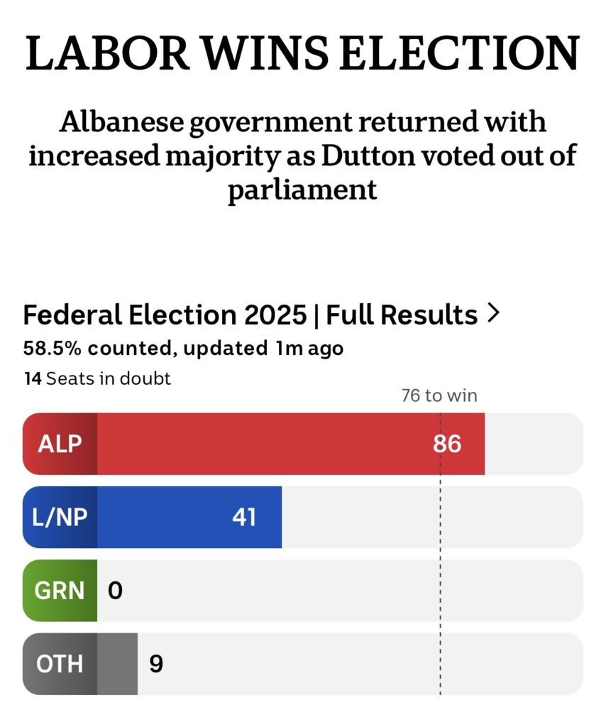This screenshot has width=606, height=727.
Task: Click the LABOR WINS ELECTION headline
Action: coord(302,53)
